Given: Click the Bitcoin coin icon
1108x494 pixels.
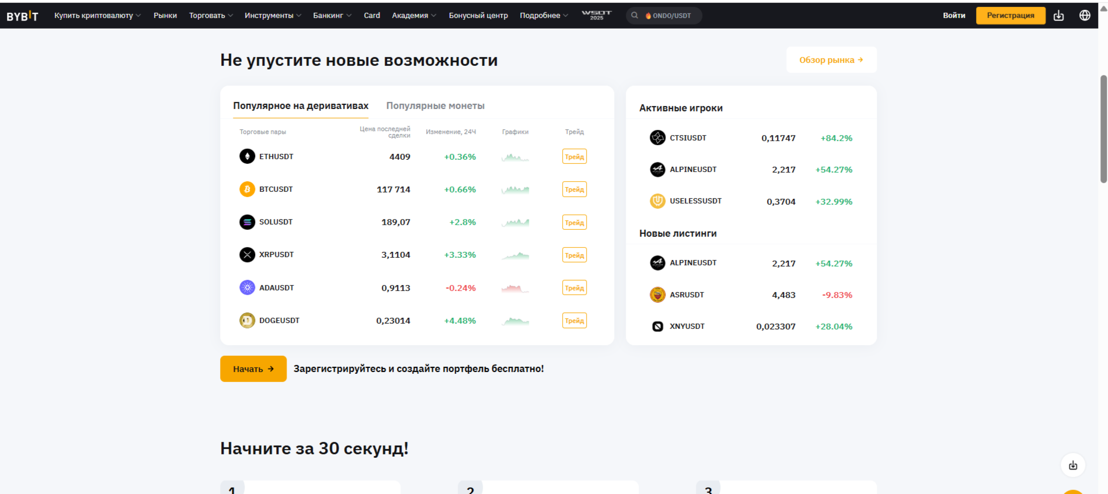Looking at the screenshot, I should tap(248, 189).
